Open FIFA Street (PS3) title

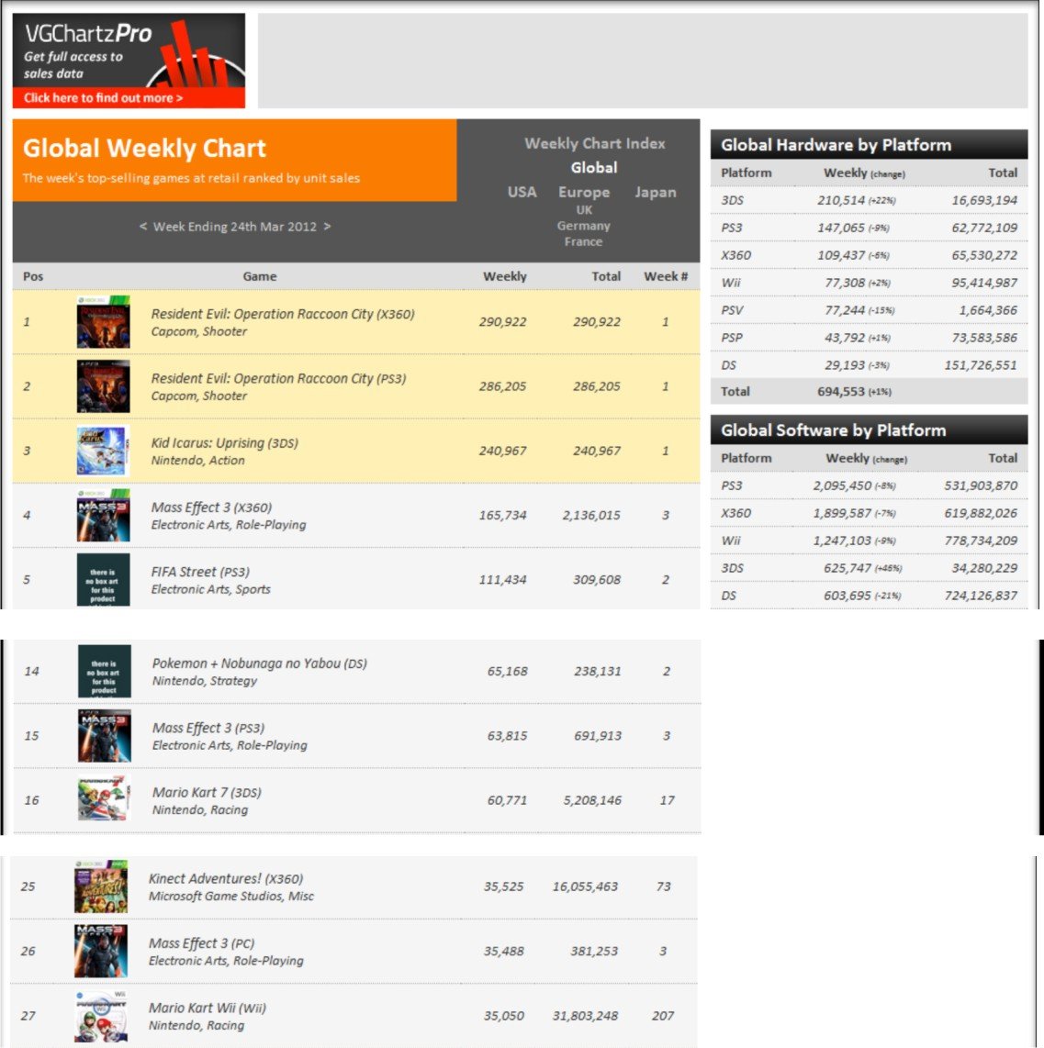click(200, 572)
